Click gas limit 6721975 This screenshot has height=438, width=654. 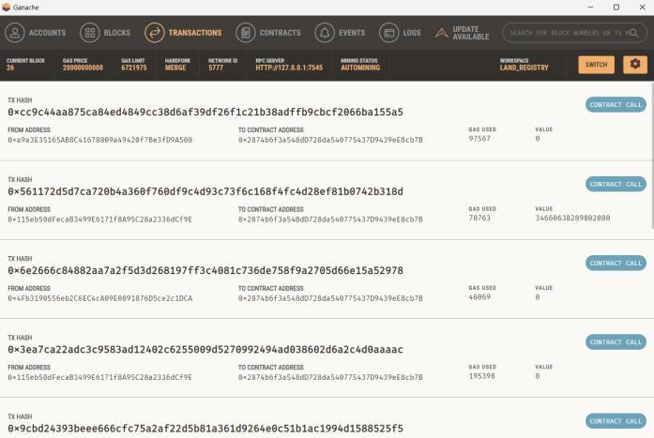pos(134,68)
